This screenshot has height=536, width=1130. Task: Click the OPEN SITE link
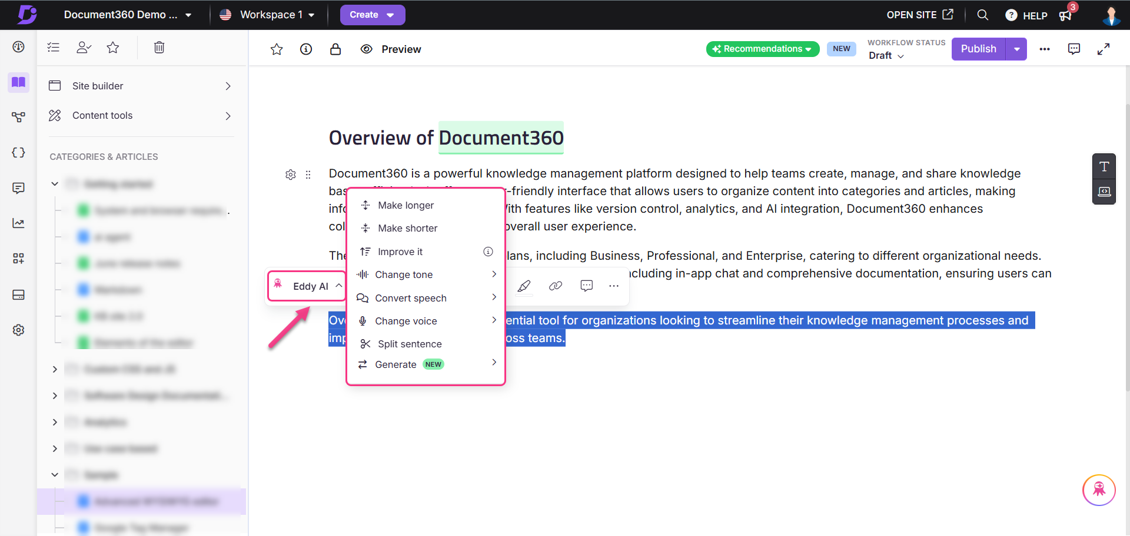click(x=920, y=15)
